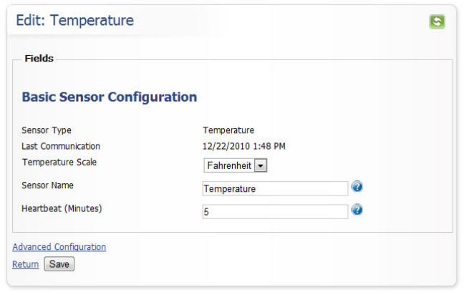Image resolution: width=464 pixels, height=295 pixels.
Task: Click the 12/22/2010 1:48 PM timestamp
Action: [244, 146]
